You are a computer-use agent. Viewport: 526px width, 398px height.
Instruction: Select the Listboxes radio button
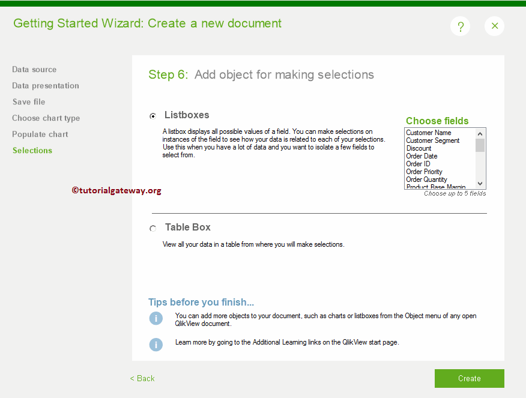coord(153,115)
